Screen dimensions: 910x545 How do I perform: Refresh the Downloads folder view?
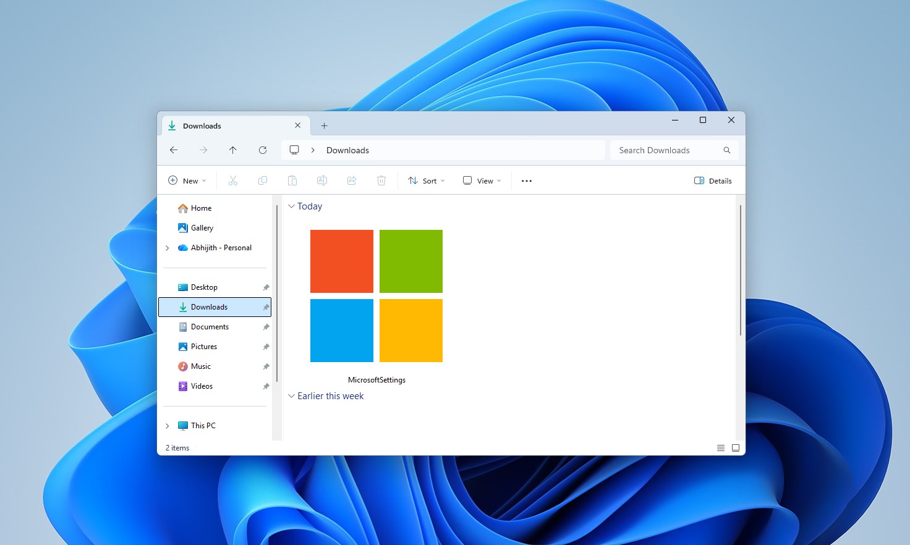tap(263, 150)
